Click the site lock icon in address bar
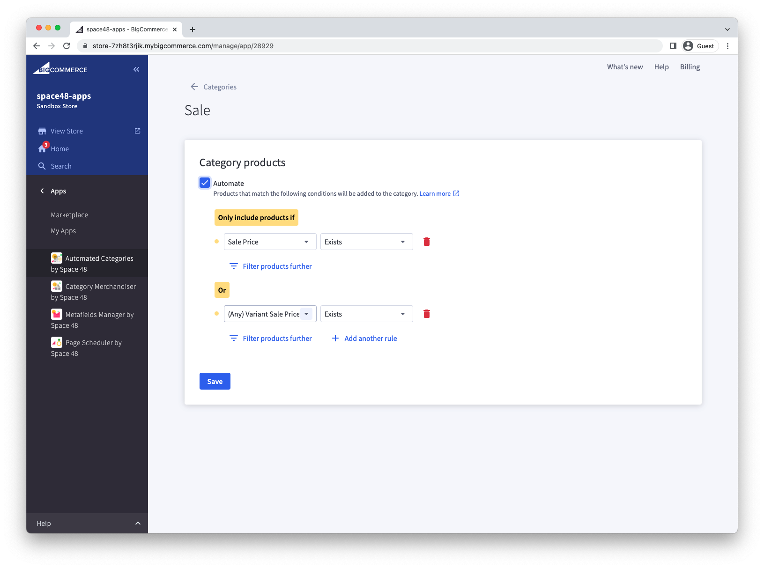This screenshot has height=568, width=764. (x=85, y=46)
